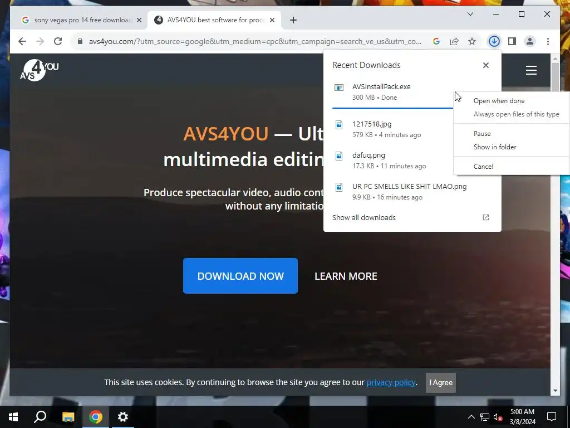Close the AVS4YOU tab
Screen dimensions: 570x428
(x=272, y=20)
